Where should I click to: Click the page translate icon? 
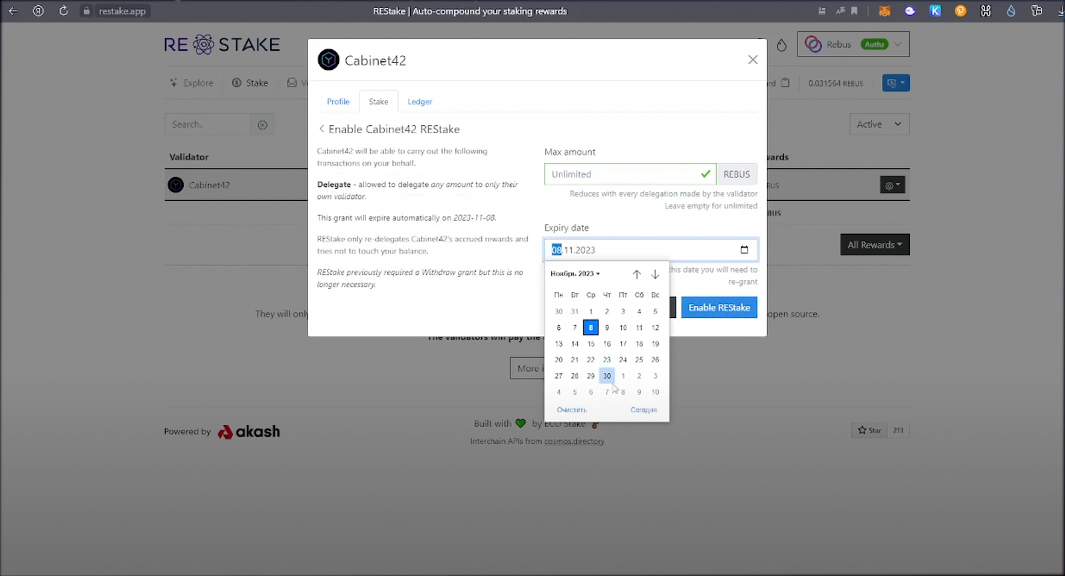(841, 11)
